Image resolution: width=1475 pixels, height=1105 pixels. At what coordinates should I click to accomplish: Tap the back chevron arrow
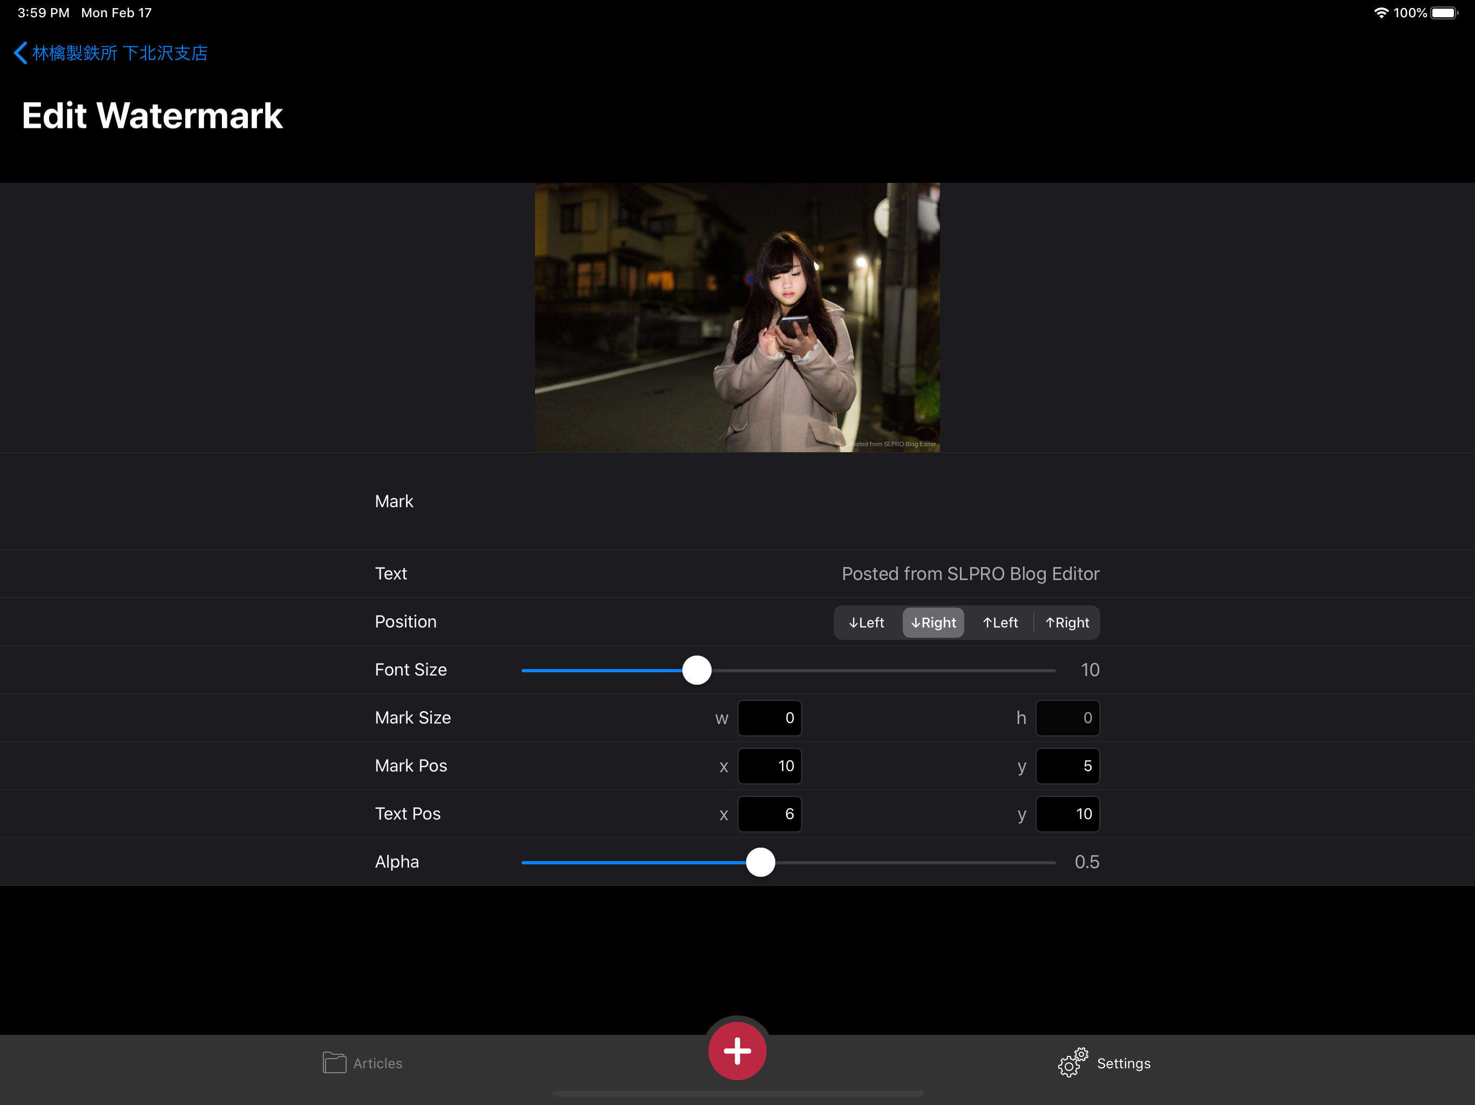point(21,53)
